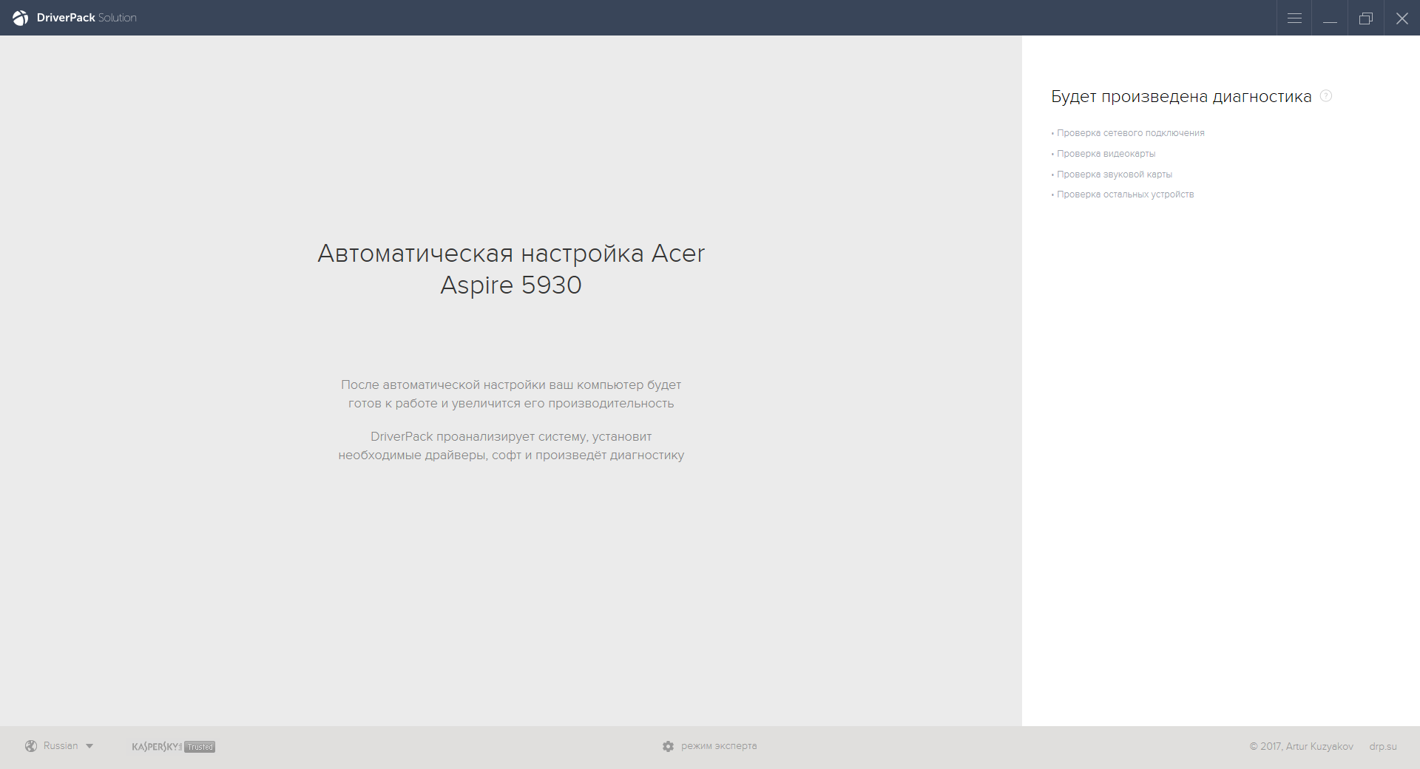Viewport: 1420px width, 769px height.
Task: Click the question mark help icon
Action: [1326, 96]
